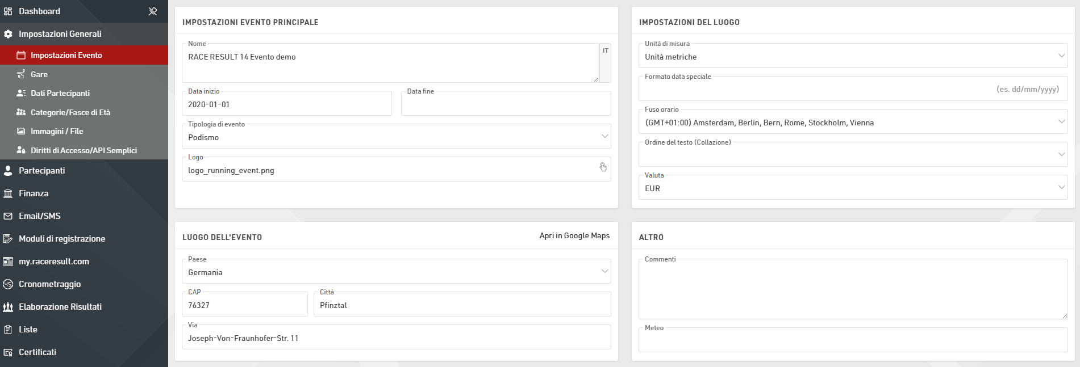Select Dati Partecipanti menu item
Image resolution: width=1080 pixels, height=367 pixels.
click(x=60, y=93)
